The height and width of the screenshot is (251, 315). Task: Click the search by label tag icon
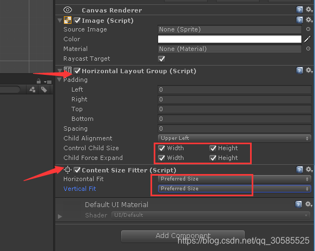point(44,89)
